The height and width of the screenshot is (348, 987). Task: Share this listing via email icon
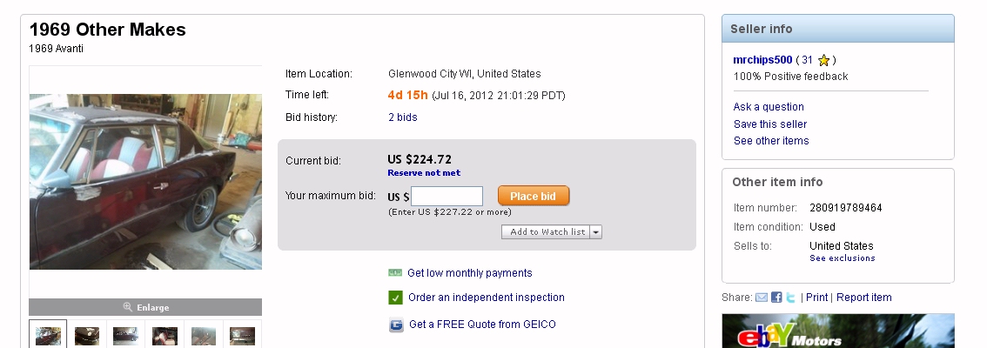pos(761,298)
